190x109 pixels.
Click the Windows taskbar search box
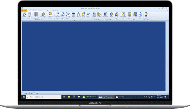(x=44, y=97)
